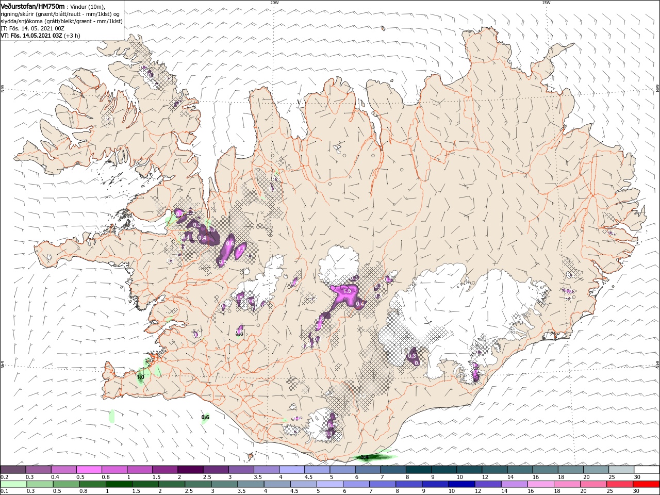
Task: Click the 0.6 value over the sea
Action: (x=205, y=417)
